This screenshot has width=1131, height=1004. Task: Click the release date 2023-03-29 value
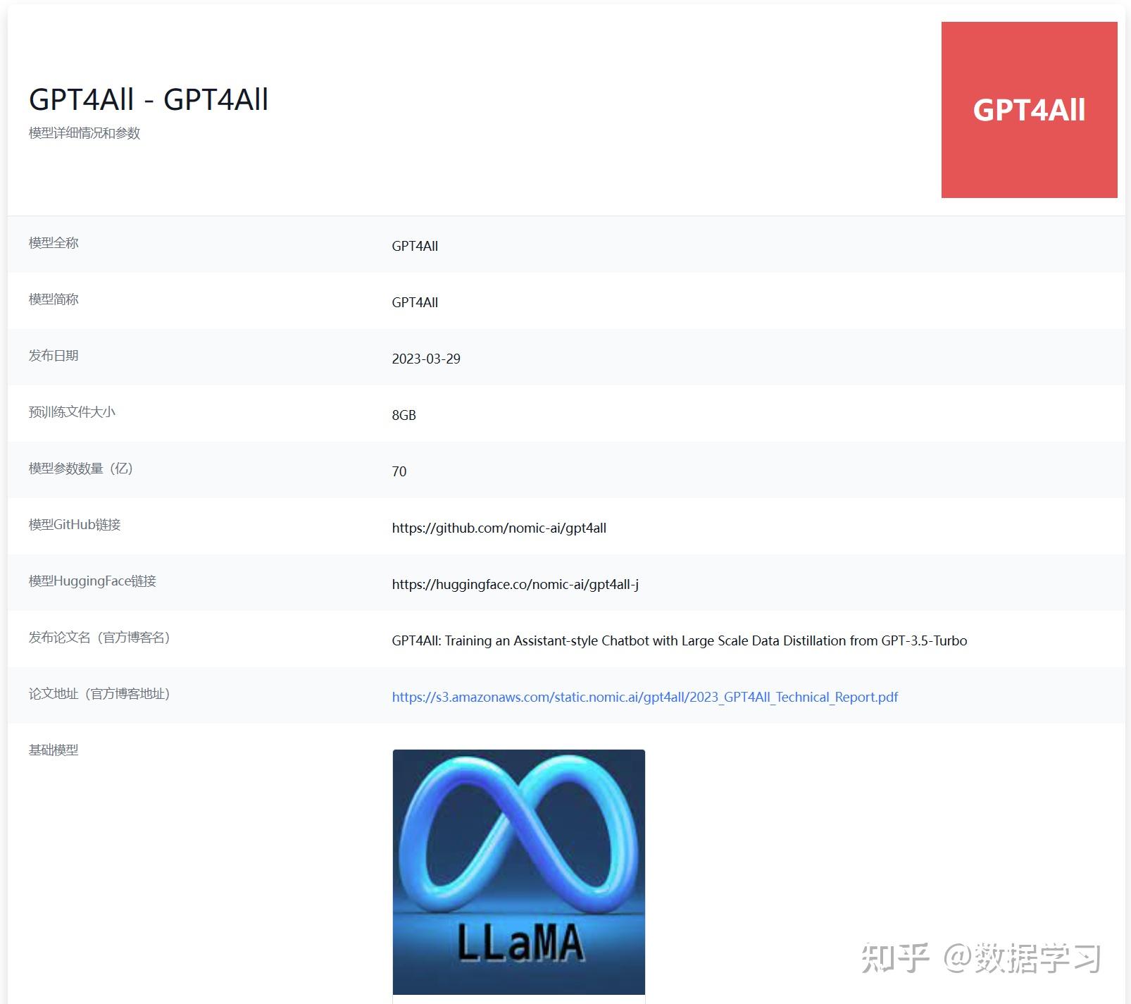click(425, 359)
